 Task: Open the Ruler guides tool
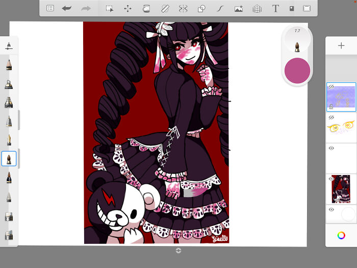[x=165, y=8]
